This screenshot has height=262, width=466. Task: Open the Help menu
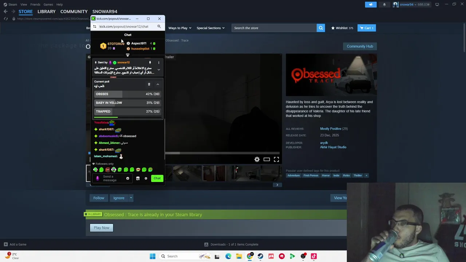pyautogui.click(x=59, y=4)
